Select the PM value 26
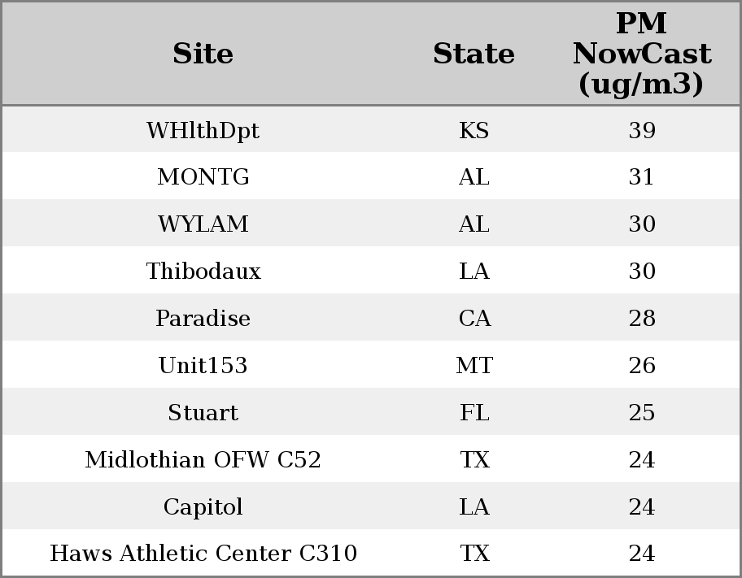 click(x=641, y=366)
